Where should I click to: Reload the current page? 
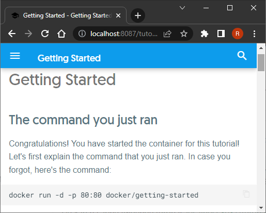45,34
